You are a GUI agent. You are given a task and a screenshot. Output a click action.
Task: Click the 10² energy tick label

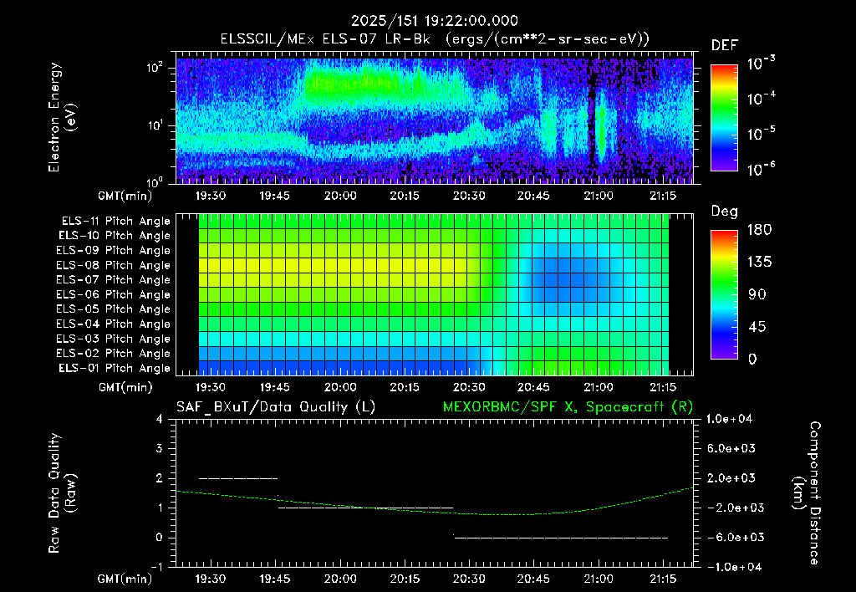(155, 67)
